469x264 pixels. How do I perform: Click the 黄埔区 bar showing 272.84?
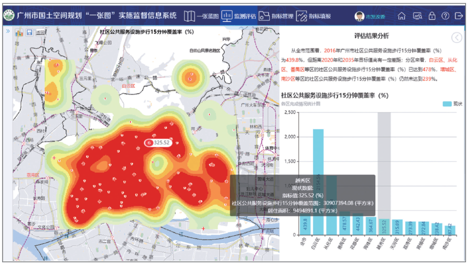coord(423,228)
